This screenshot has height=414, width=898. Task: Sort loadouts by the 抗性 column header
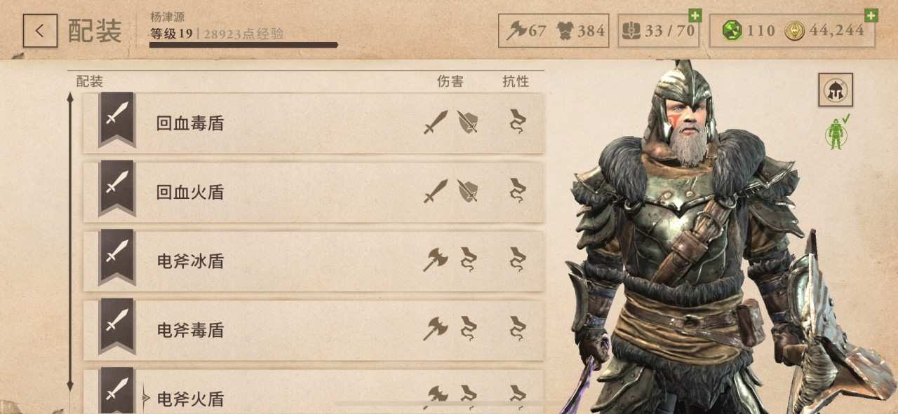pos(516,81)
